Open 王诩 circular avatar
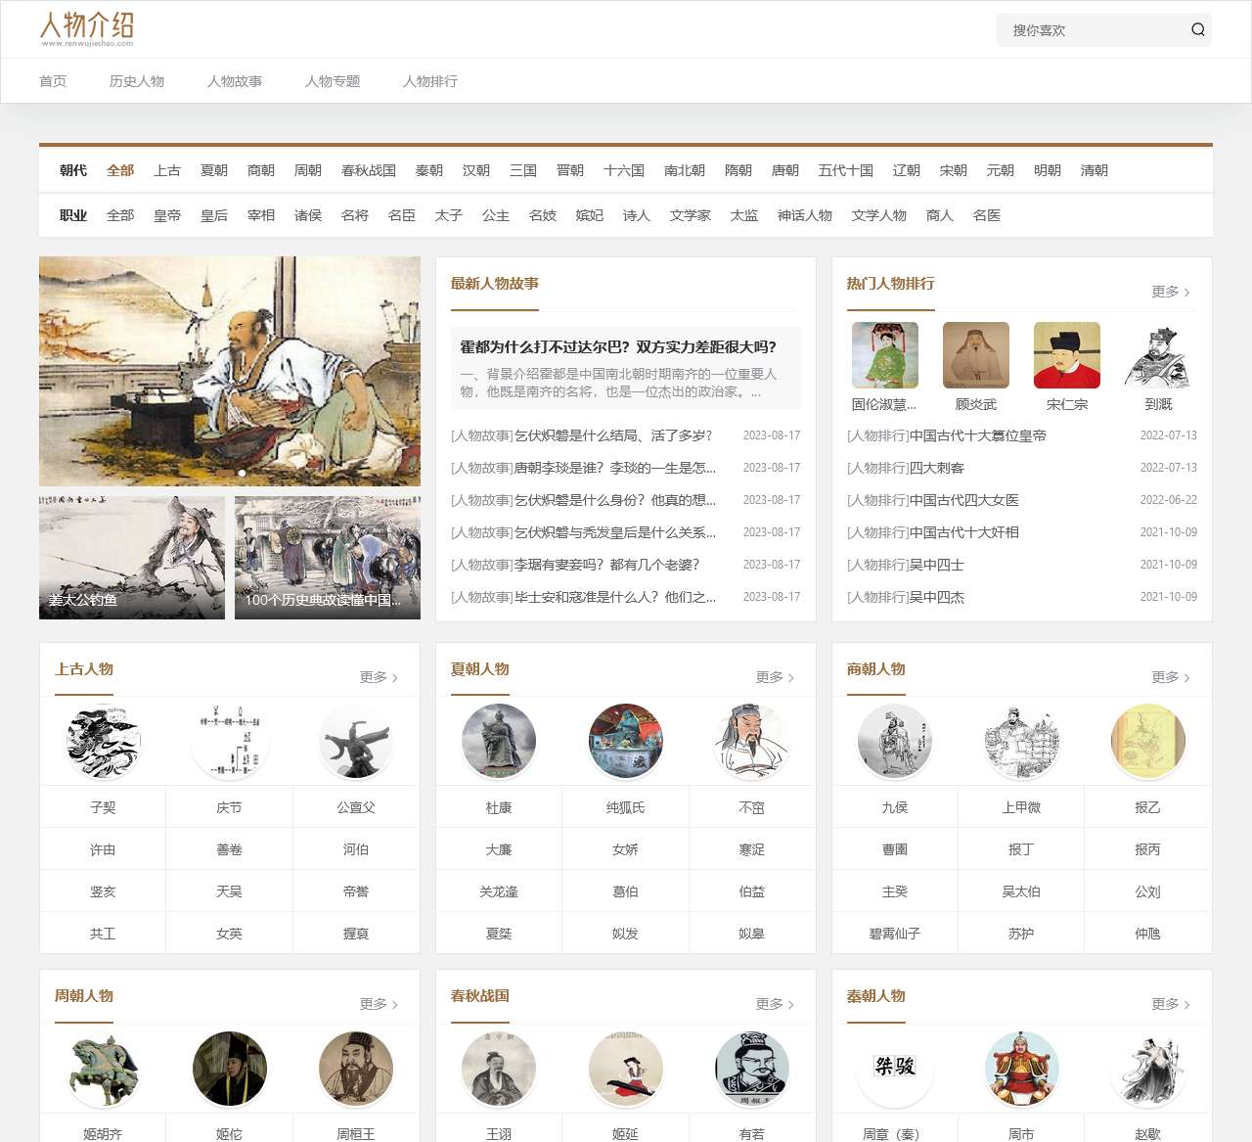The width and height of the screenshot is (1252, 1142). point(499,1069)
